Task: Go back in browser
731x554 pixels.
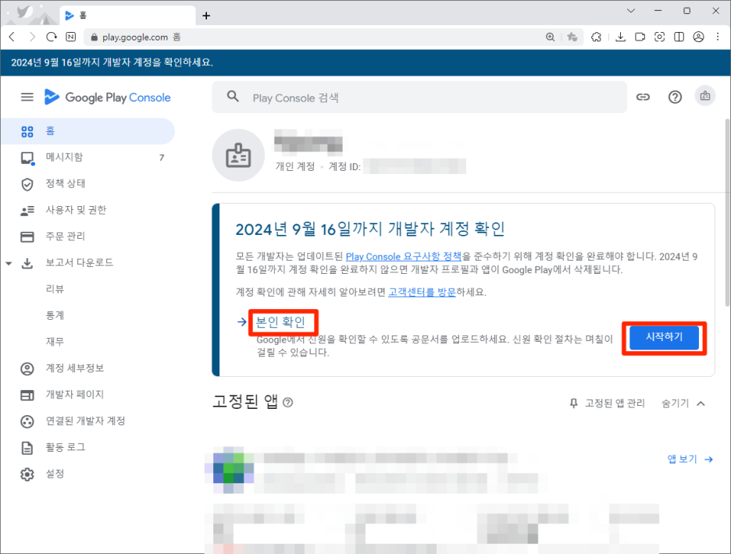Action: coord(12,37)
